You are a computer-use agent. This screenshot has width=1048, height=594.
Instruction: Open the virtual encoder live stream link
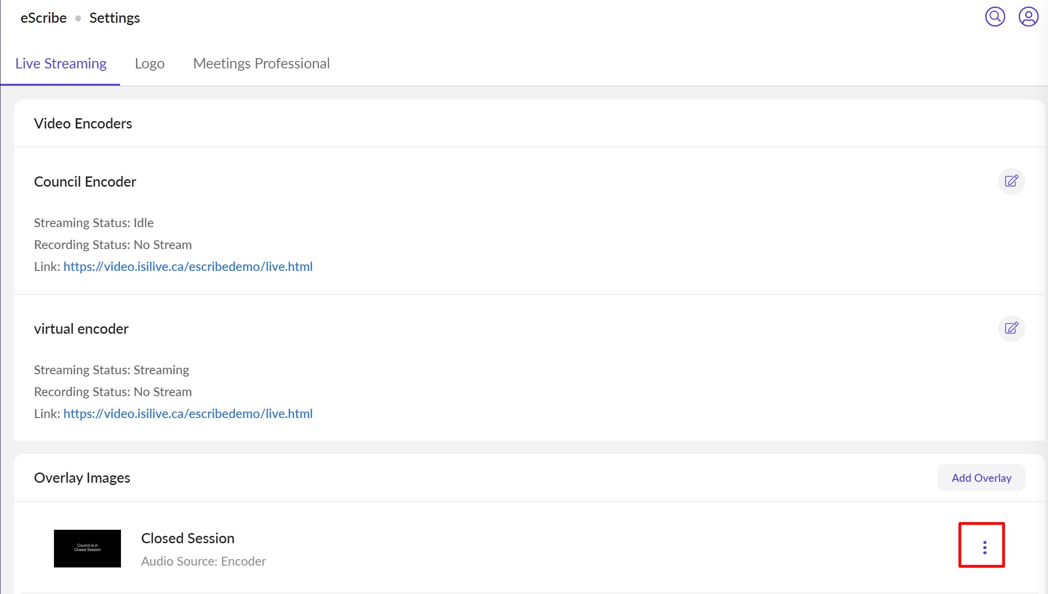(x=188, y=414)
